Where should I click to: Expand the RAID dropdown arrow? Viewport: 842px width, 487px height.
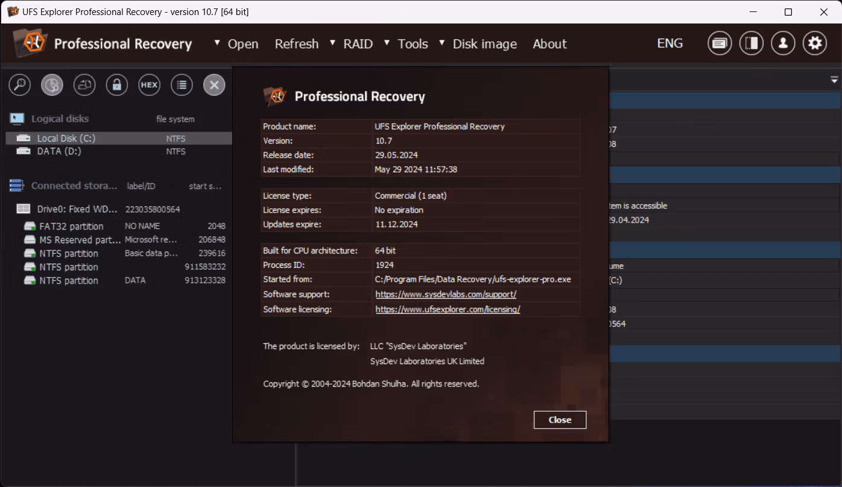coord(332,43)
